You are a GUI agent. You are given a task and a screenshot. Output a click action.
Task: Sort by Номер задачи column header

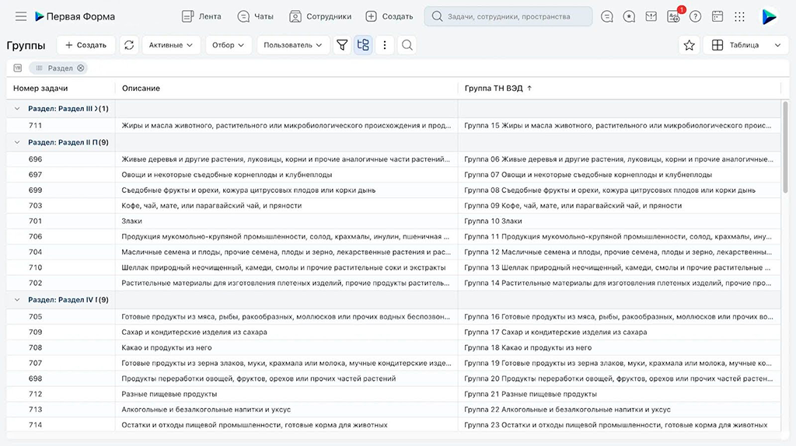tap(40, 89)
